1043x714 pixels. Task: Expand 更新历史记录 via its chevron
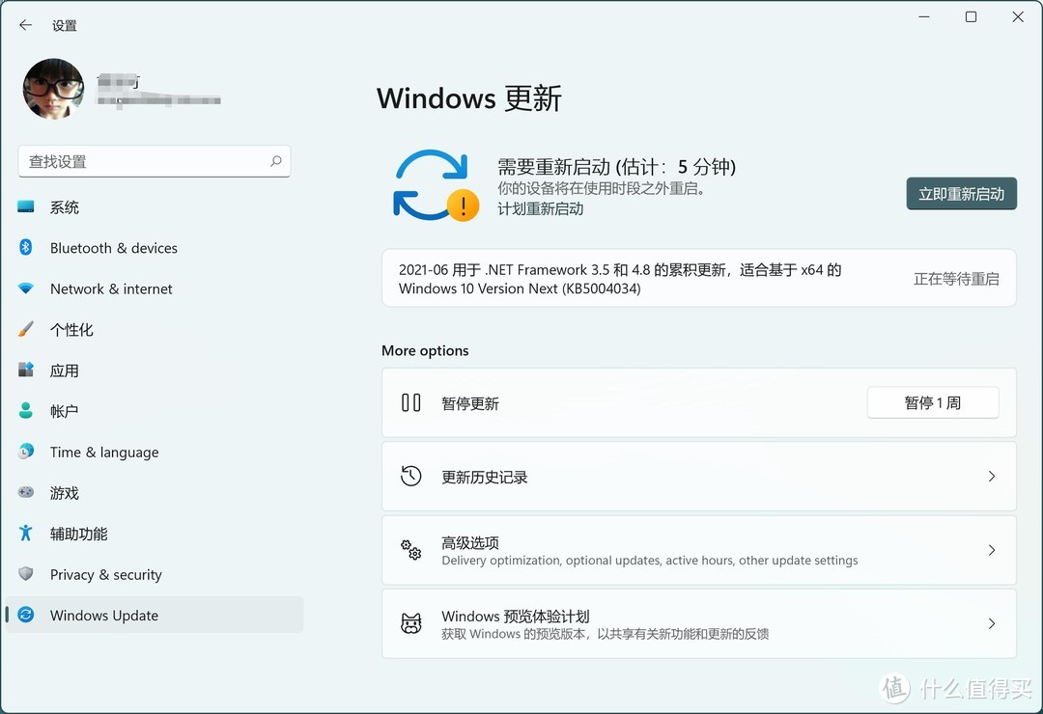(x=991, y=476)
